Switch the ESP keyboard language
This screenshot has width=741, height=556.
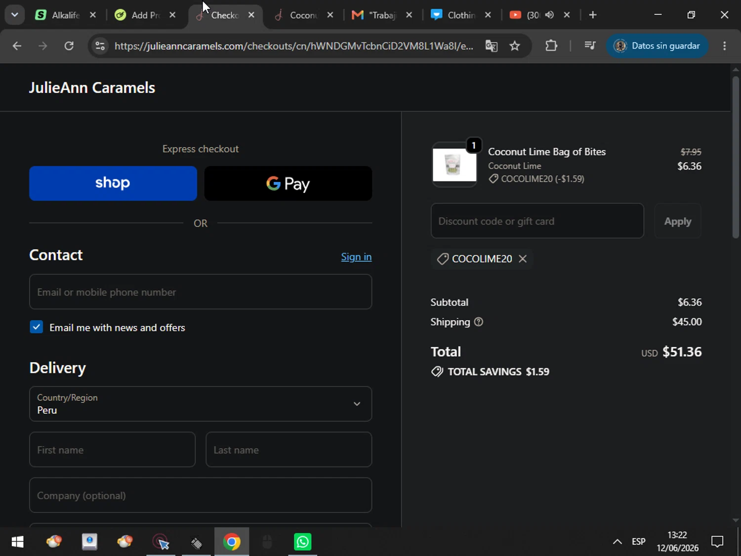638,542
